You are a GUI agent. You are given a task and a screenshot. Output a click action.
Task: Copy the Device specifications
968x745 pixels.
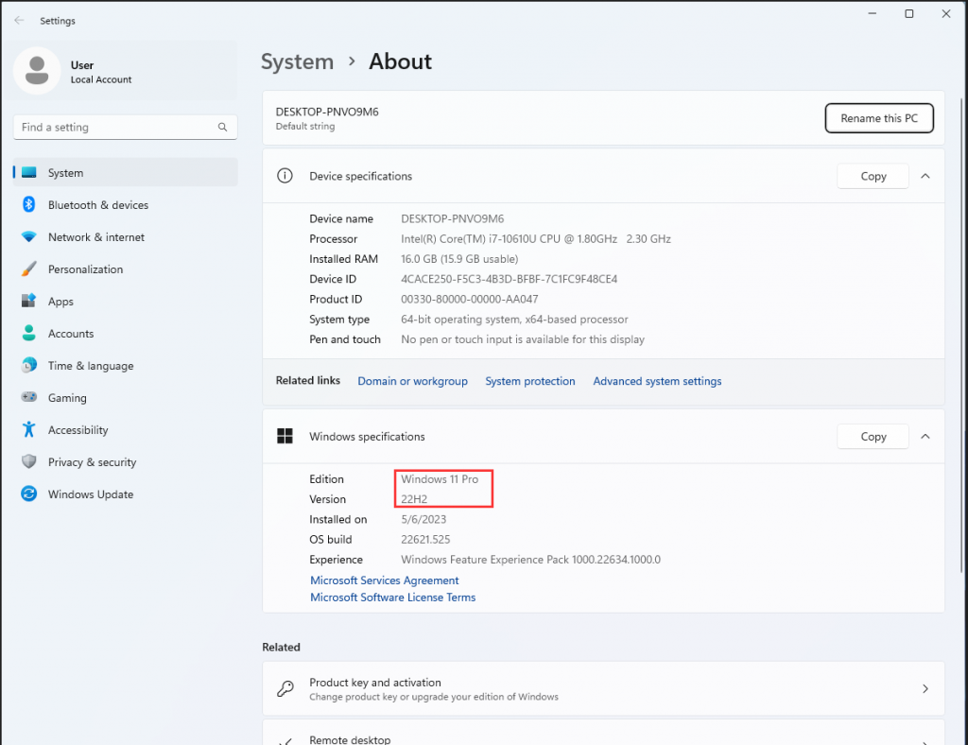(873, 176)
